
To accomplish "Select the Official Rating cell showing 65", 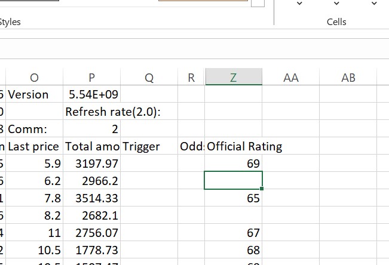I will pos(233,198).
